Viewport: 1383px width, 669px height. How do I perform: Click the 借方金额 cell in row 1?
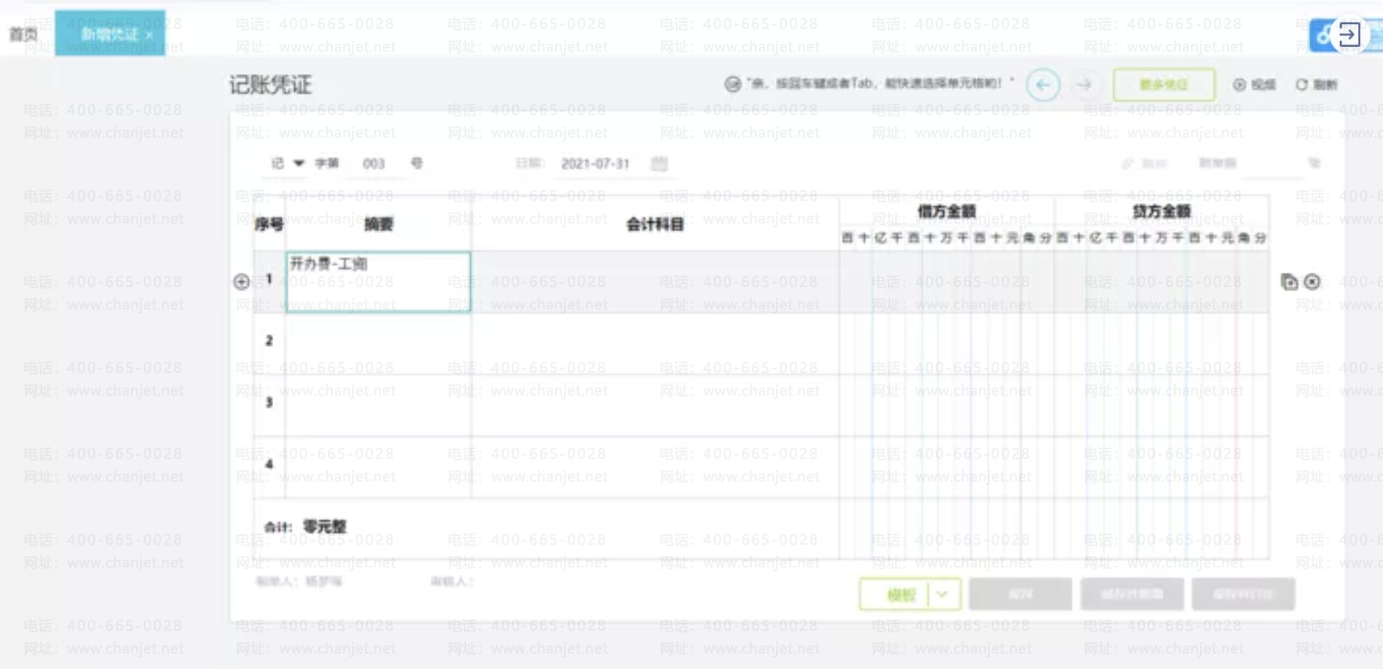pos(947,282)
